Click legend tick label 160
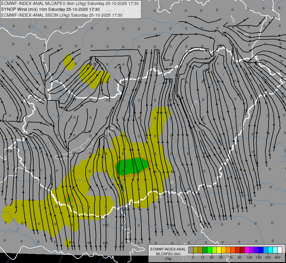The width and height of the screenshot is (286, 263). (x=259, y=257)
